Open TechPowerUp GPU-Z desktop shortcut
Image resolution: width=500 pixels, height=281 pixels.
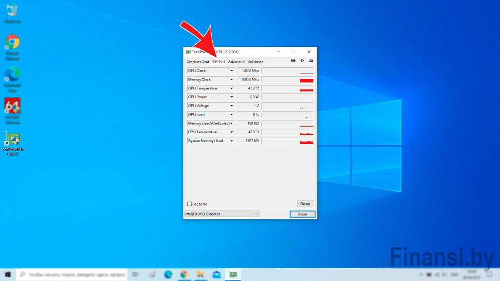click(x=12, y=144)
